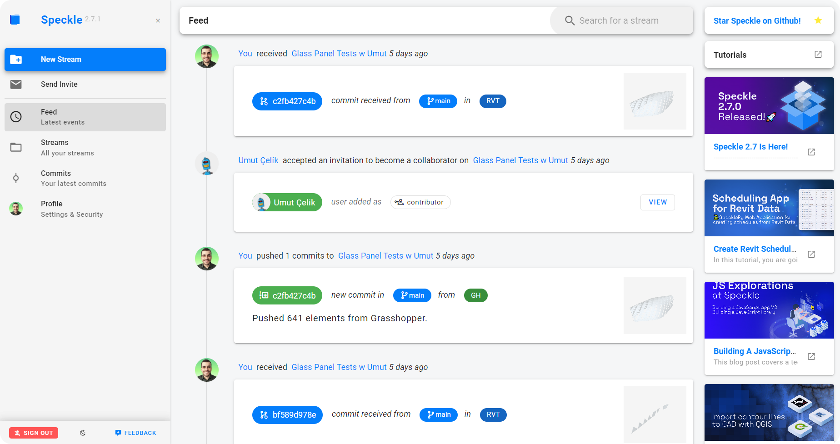Go to Commits, Your latest commits
The image size is (840, 444).
85,178
